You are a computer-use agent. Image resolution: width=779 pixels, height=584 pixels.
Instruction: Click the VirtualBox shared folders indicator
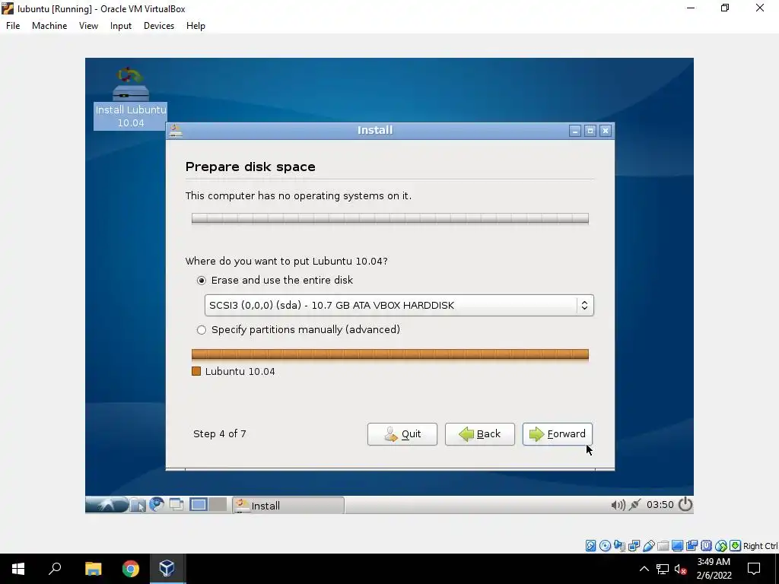[663, 546]
